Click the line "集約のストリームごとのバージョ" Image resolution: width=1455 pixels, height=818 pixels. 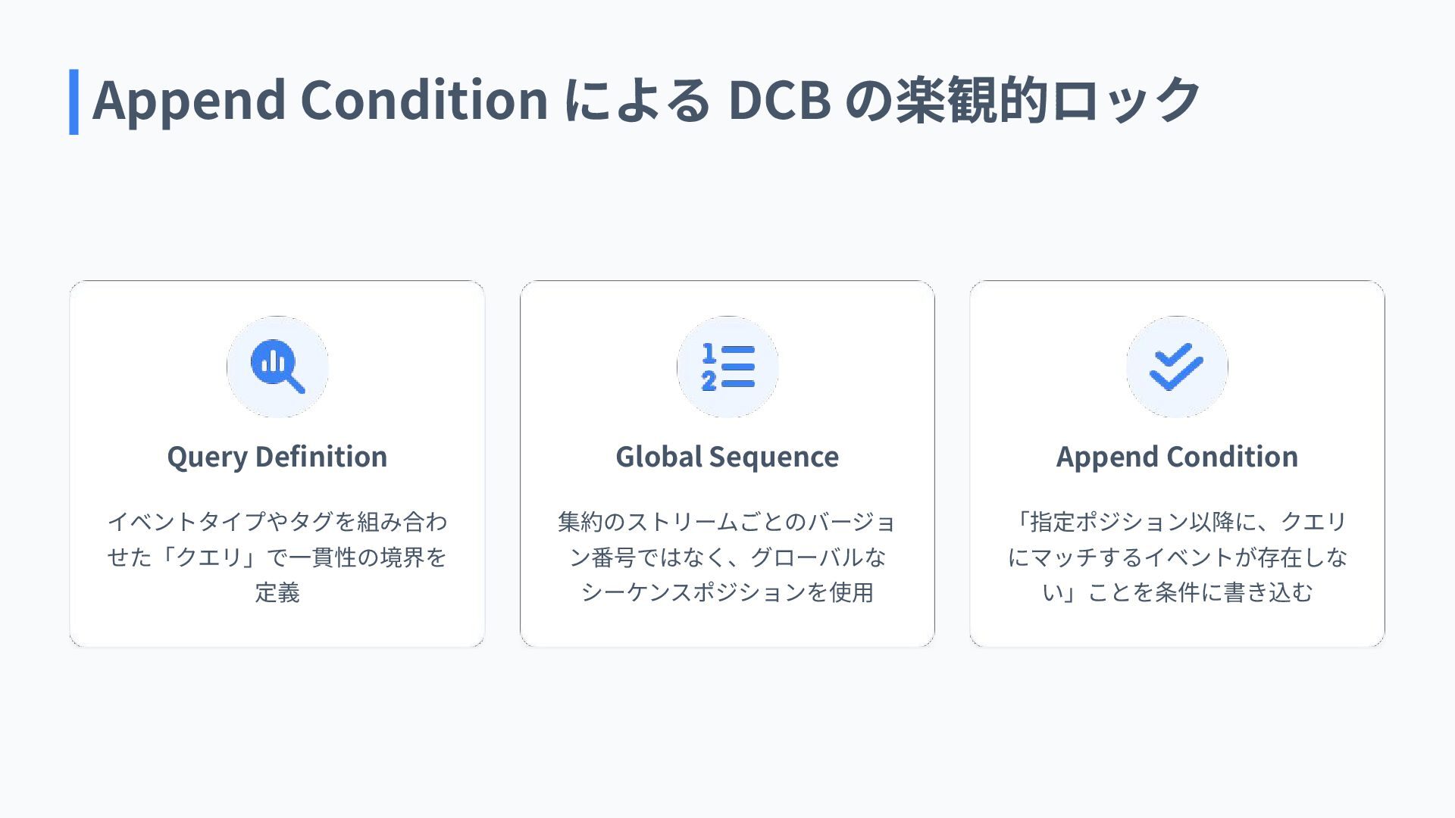pyautogui.click(x=727, y=521)
